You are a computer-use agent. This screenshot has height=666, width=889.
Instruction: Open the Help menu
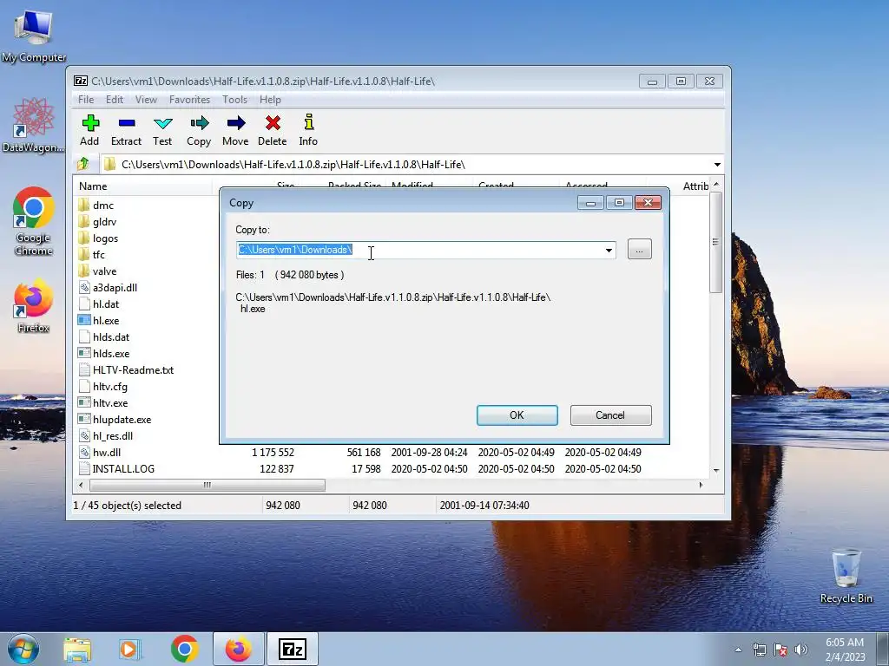coord(271,99)
